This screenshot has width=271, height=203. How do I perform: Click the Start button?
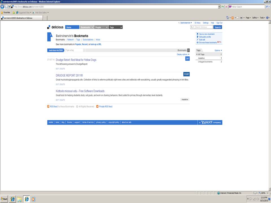coord(4,199)
